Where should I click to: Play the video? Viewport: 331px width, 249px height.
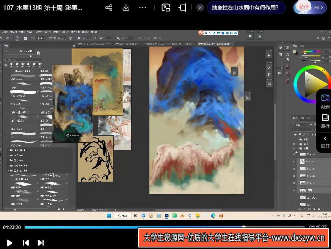pos(9,243)
